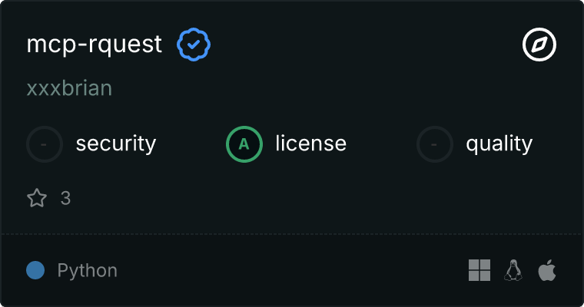This screenshot has height=307, width=584.
Task: Click the compass icon in top right
Action: coord(539,45)
